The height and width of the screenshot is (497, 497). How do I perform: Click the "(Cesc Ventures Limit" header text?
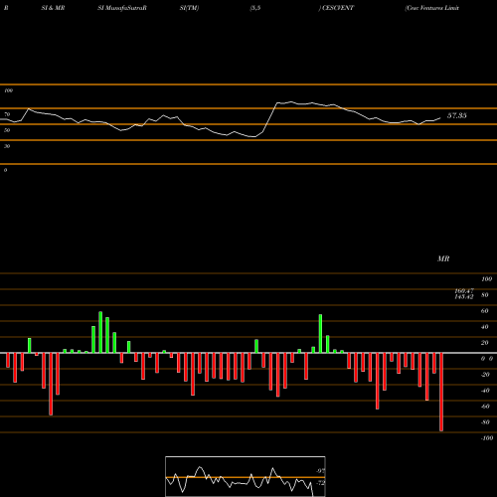(x=431, y=8)
